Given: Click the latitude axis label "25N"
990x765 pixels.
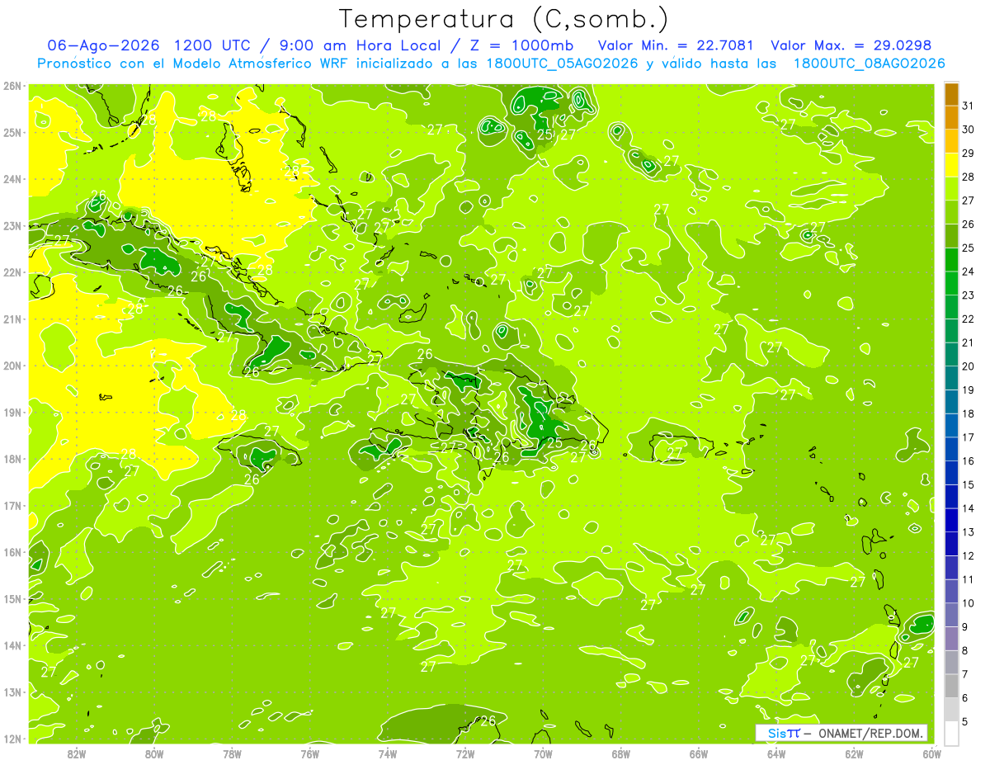Looking at the screenshot, I should (12, 132).
